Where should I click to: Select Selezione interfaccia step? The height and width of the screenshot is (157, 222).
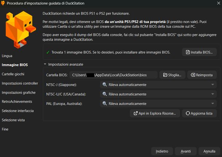tap(18, 111)
